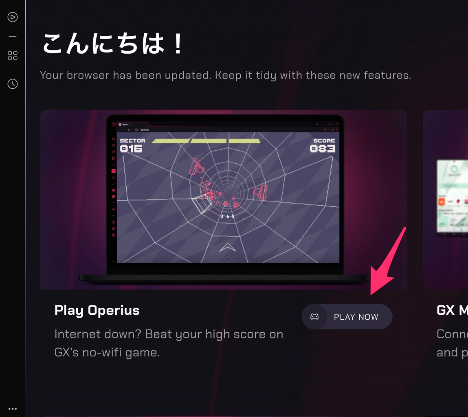This screenshot has width=468, height=417.
Task: Click the yellow progress bar in the game preview
Action: [x=206, y=141]
